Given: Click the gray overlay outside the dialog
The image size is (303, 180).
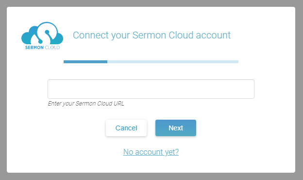Looking at the screenshot, I should click(151, 177).
